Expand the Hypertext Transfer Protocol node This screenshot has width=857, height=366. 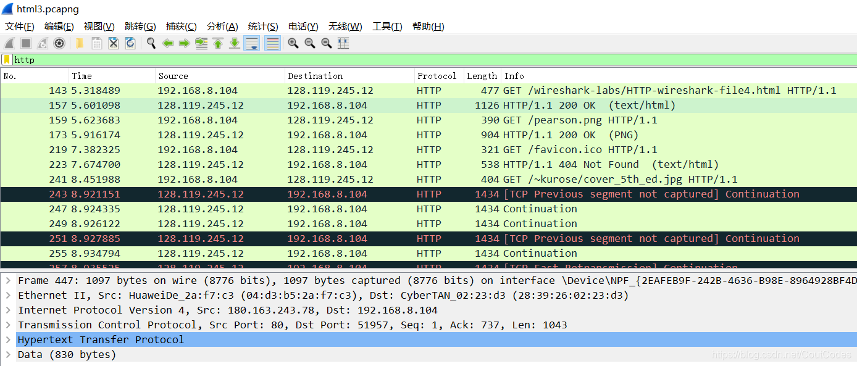(x=7, y=339)
